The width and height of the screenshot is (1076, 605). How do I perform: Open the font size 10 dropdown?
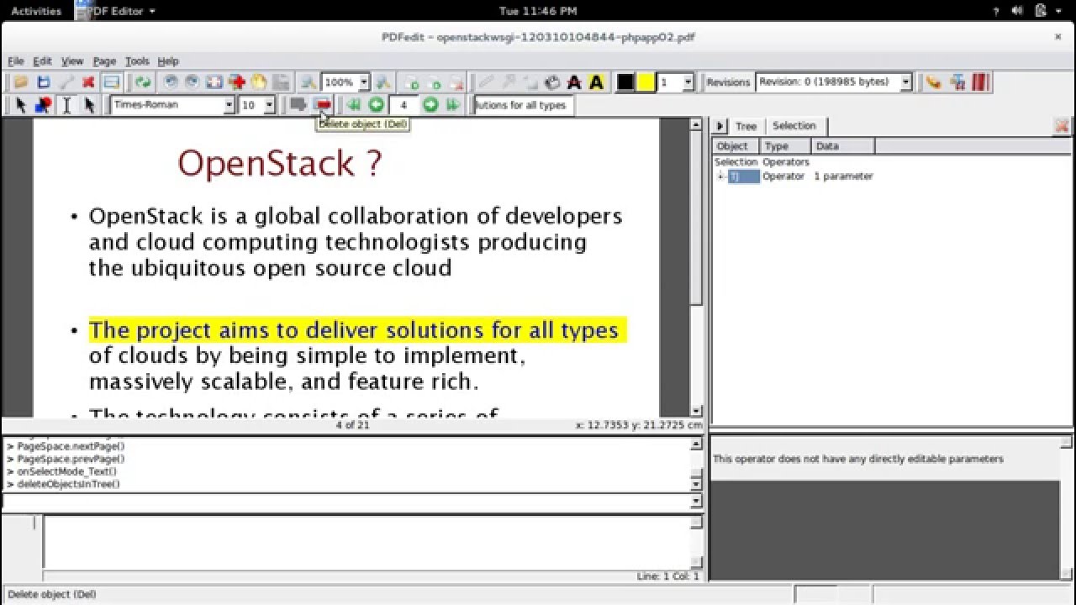[x=269, y=105]
